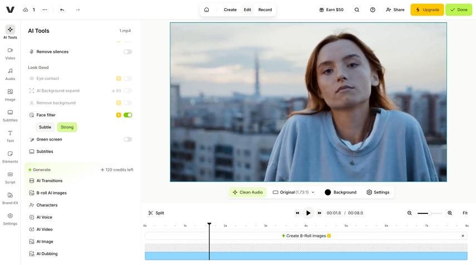Click the timeline zoom slider
This screenshot has width=476, height=265.
pyautogui.click(x=430, y=213)
